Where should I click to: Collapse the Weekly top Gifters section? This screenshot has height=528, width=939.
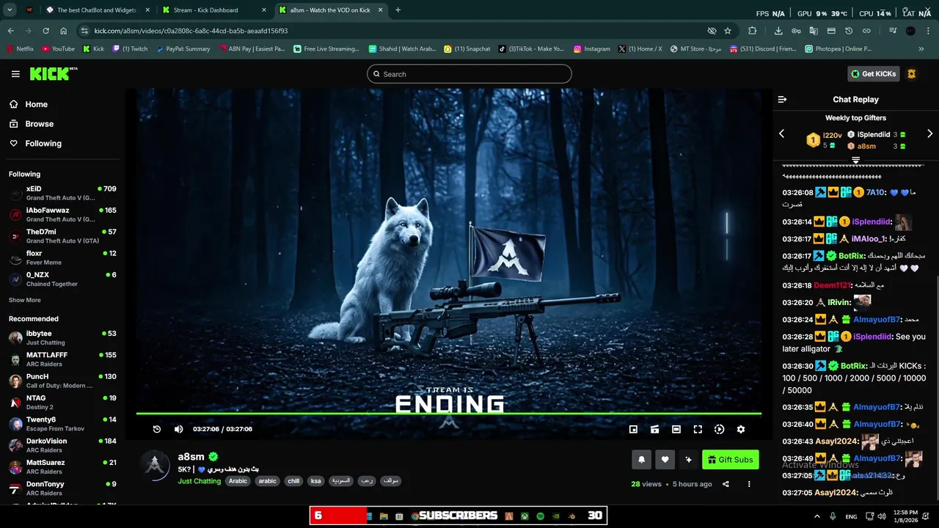855,160
